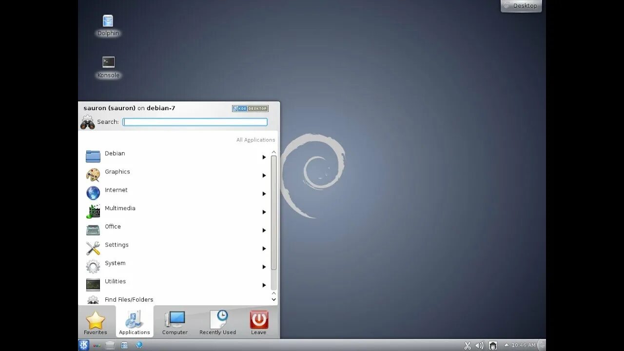Screen dimensions: 624x351
Task: Expand the Multimedia submenu arrow
Action: coord(264,212)
